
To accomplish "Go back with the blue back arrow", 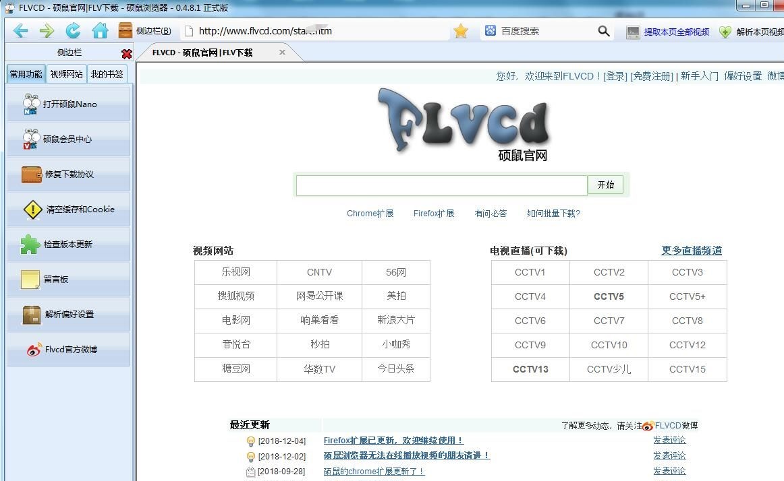I will point(20,31).
